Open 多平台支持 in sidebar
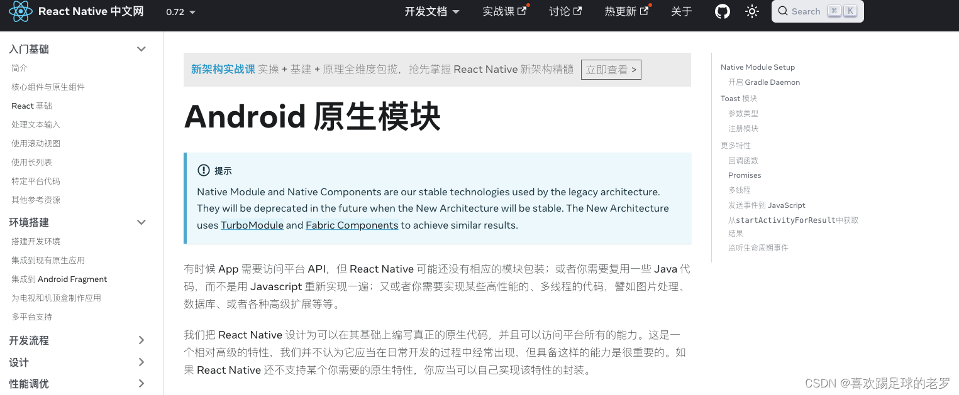 [x=31, y=317]
